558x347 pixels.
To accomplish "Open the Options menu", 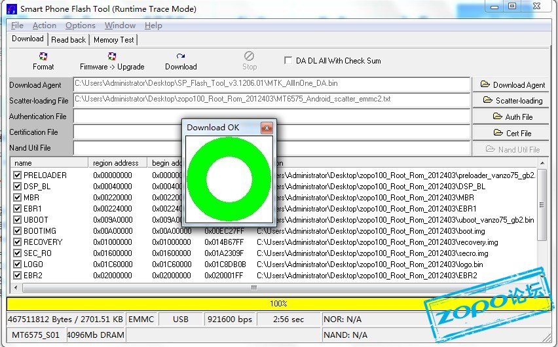I will (x=81, y=26).
